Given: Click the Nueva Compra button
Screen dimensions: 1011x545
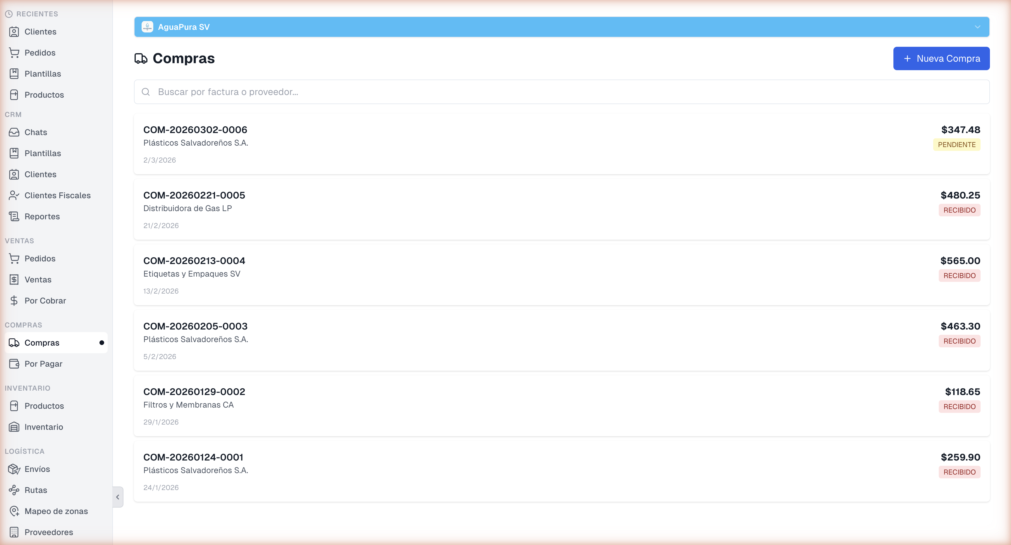Looking at the screenshot, I should click(x=941, y=58).
